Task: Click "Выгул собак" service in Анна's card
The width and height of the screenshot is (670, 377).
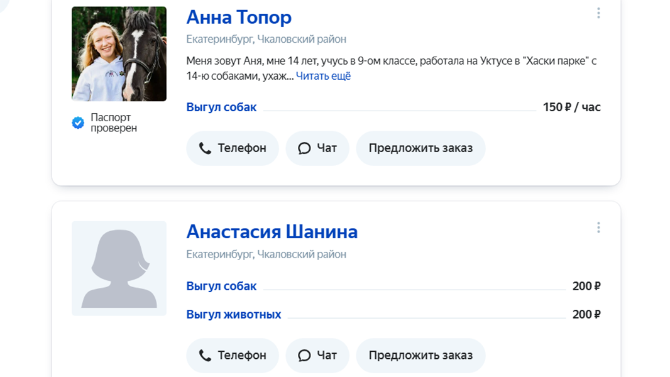Action: click(x=221, y=107)
